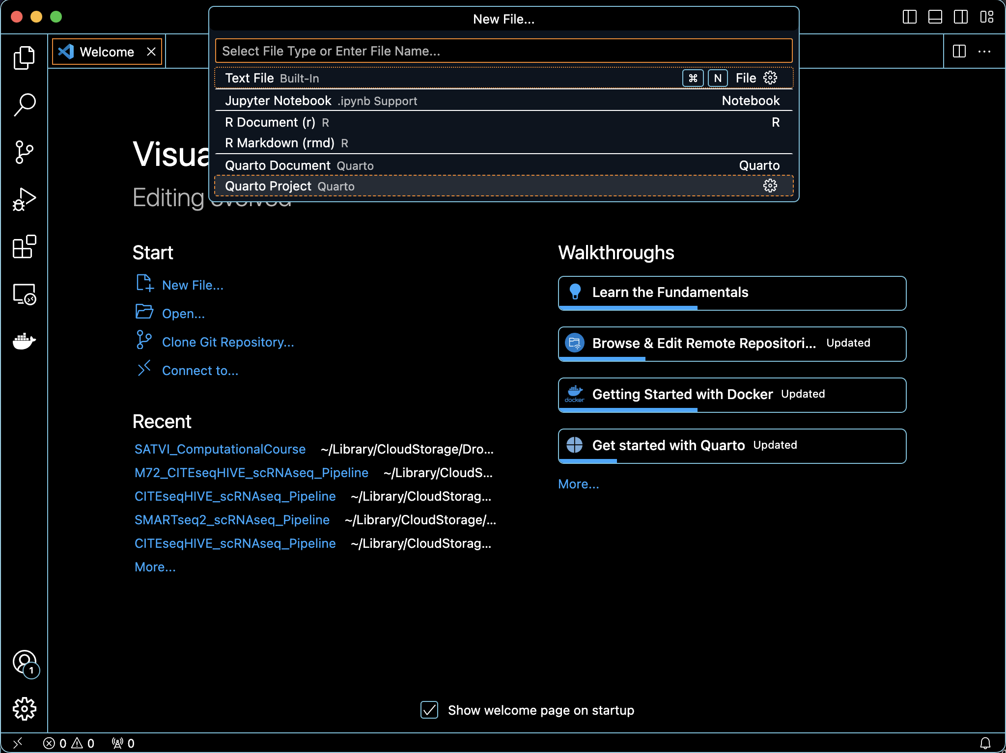
Task: Open notifications bell in status bar
Action: (x=985, y=743)
